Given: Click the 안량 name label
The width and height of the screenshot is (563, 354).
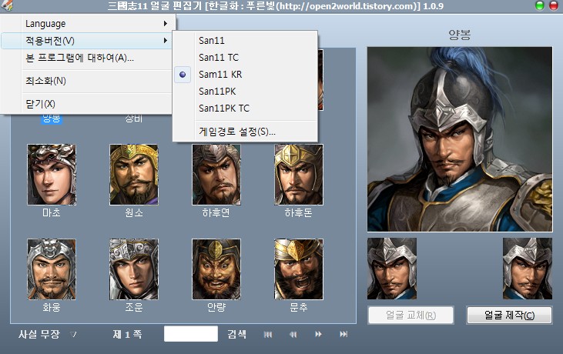Looking at the screenshot, I should 216,307.
